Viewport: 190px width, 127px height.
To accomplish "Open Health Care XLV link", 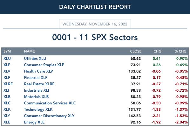I will pyautogui.click(x=38, y=71).
